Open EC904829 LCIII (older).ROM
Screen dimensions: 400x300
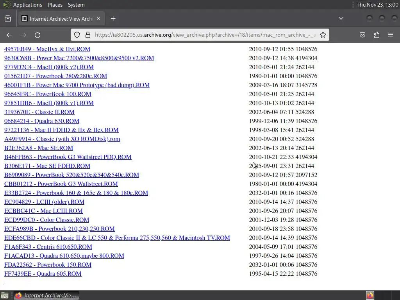pyautogui.click(x=45, y=202)
